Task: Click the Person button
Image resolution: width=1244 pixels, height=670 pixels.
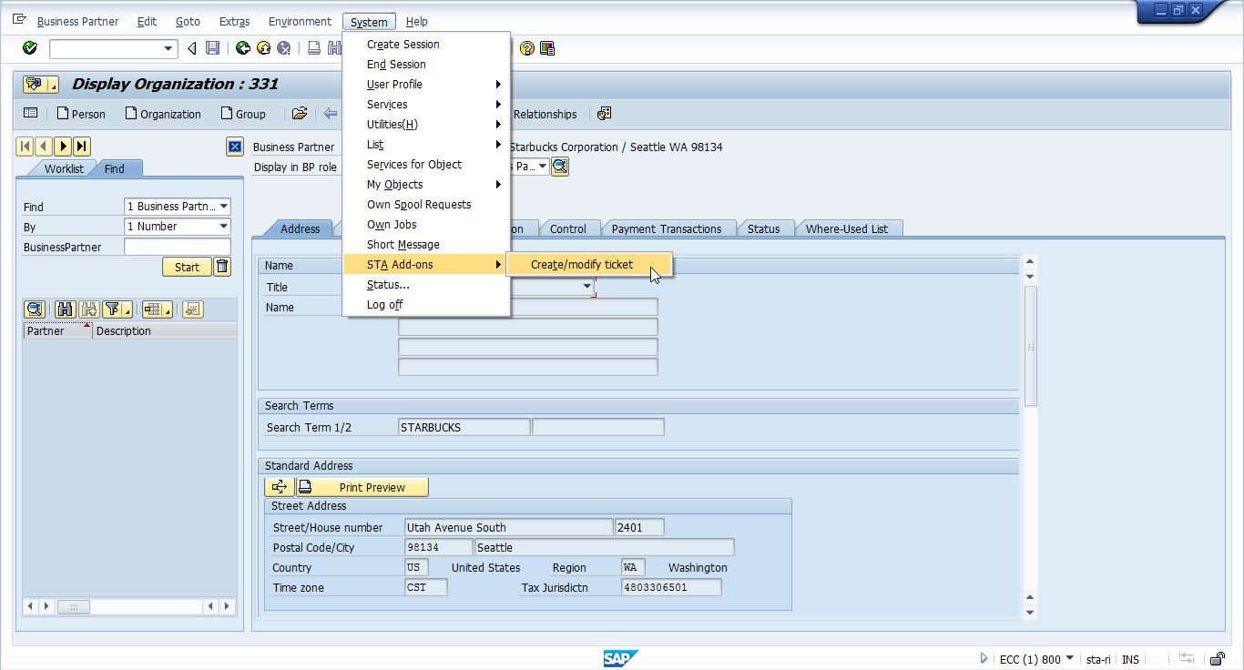Action: tap(80, 114)
